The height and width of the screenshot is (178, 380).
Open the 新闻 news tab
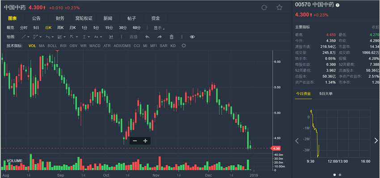108,18
